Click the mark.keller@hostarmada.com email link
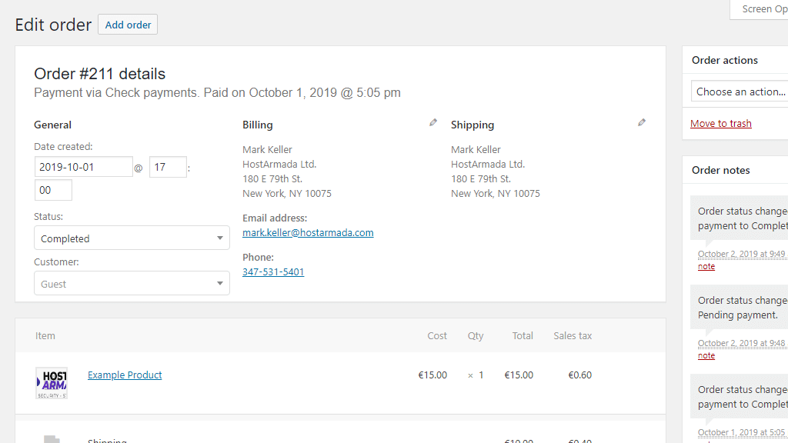The width and height of the screenshot is (788, 443). pyautogui.click(x=308, y=233)
